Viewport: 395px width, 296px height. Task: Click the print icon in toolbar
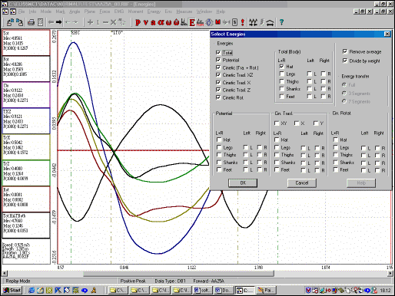[31, 22]
